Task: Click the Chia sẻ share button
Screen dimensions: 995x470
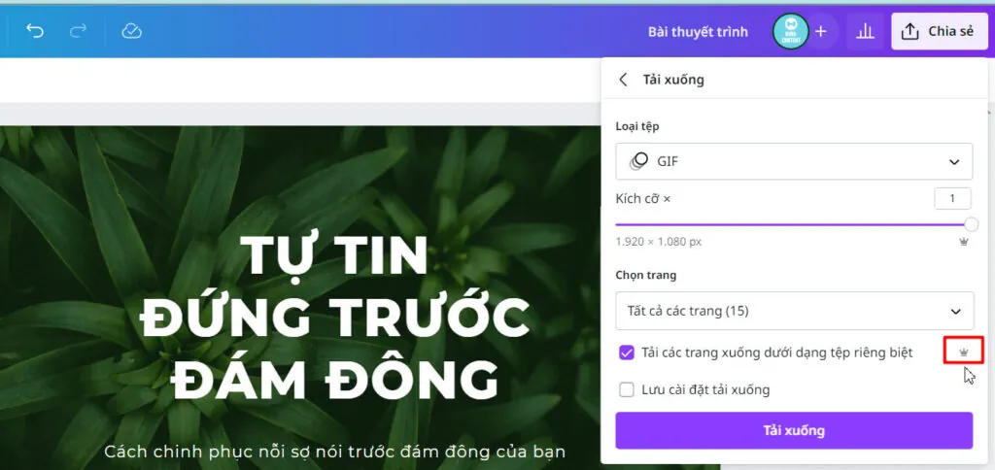Action: click(x=941, y=31)
